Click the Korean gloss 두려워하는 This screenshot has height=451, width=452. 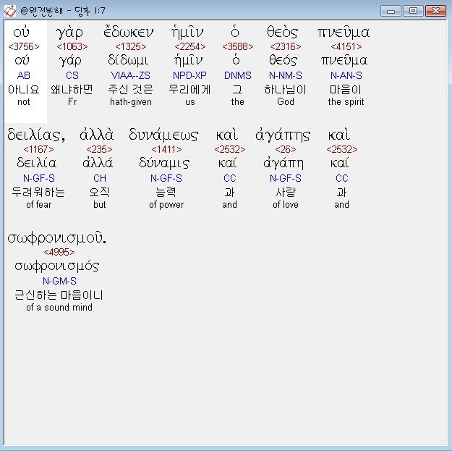38,192
